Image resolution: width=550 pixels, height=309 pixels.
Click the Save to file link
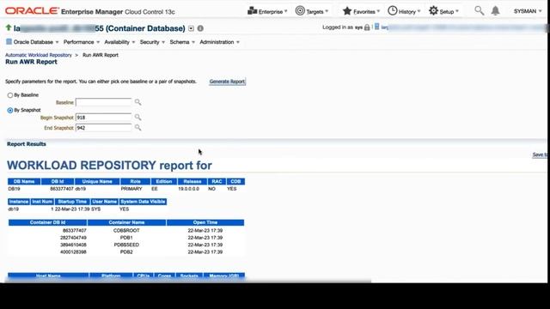point(540,154)
